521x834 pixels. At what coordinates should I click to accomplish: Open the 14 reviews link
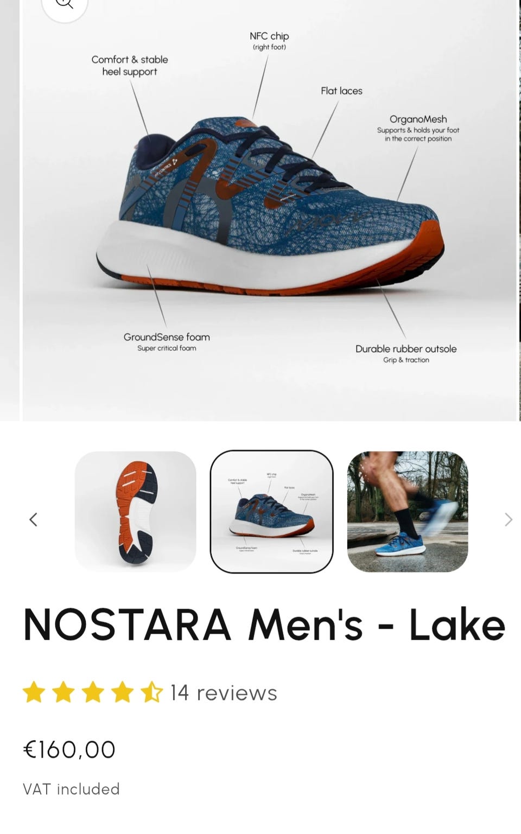click(x=224, y=693)
